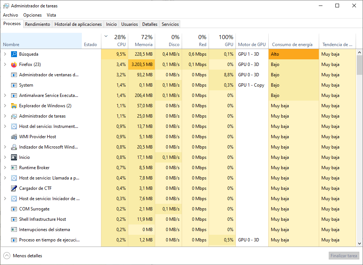
Task: Click the Explorador de Windows folder icon
Action: 14,106
